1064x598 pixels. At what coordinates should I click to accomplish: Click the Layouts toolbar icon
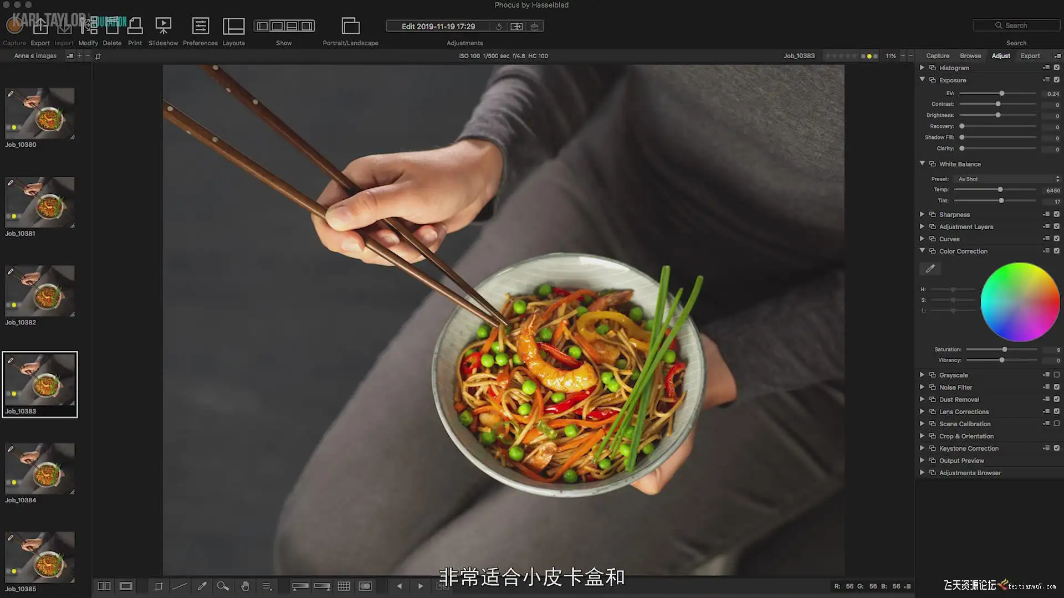point(233,26)
